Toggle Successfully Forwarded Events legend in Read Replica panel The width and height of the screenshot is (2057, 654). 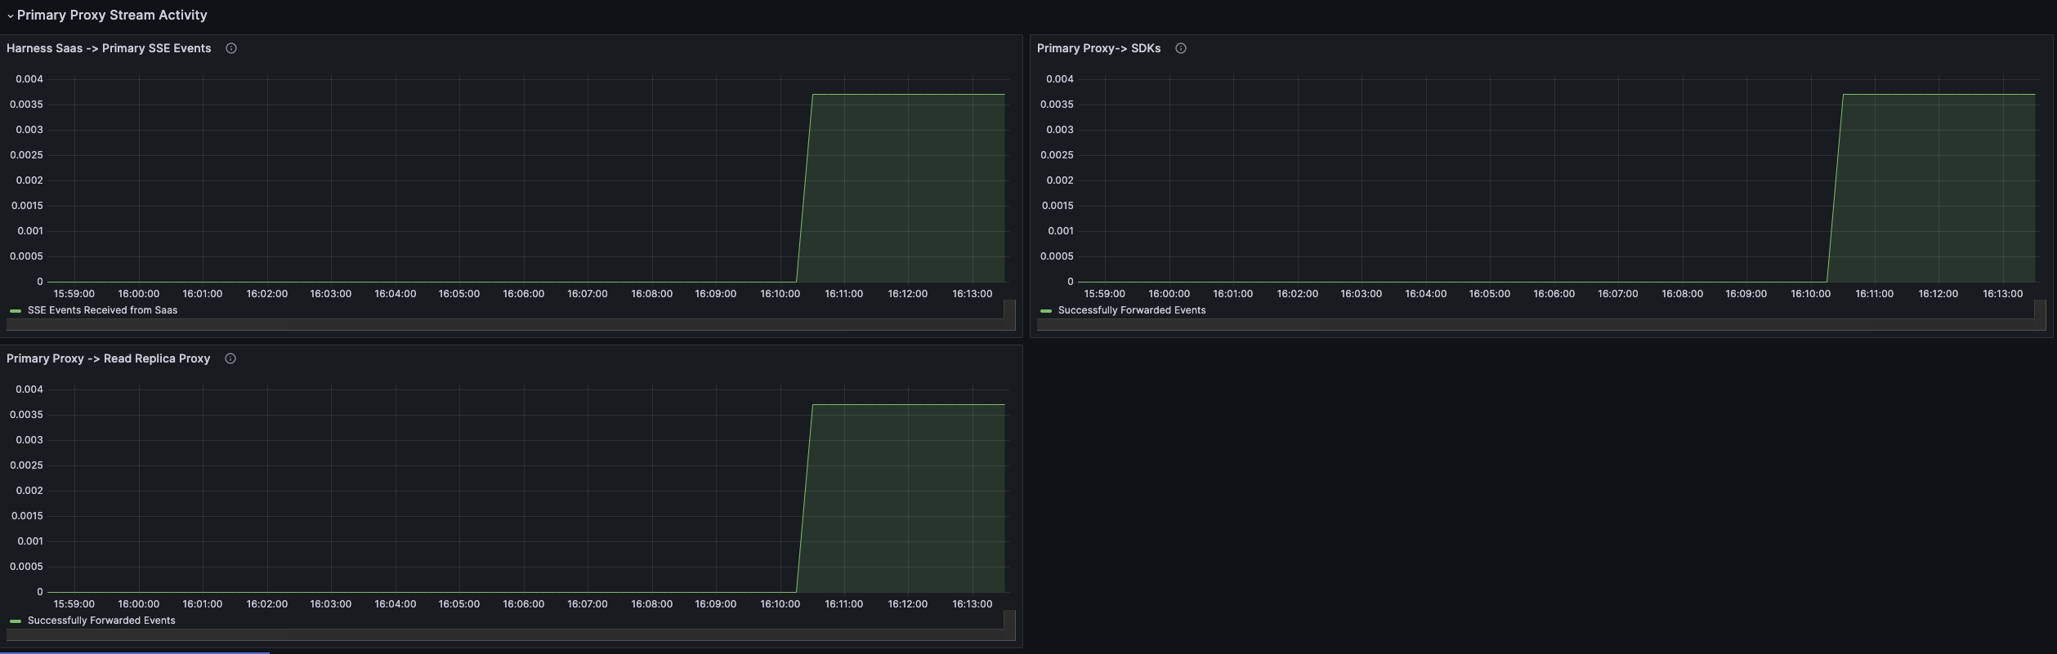(x=101, y=621)
